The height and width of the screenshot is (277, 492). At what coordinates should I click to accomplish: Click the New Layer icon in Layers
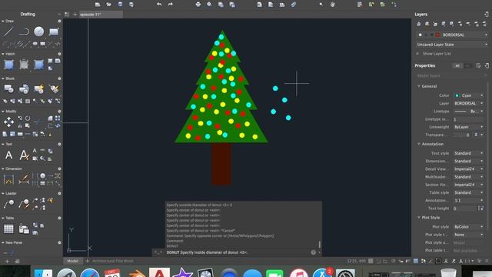(x=418, y=24)
